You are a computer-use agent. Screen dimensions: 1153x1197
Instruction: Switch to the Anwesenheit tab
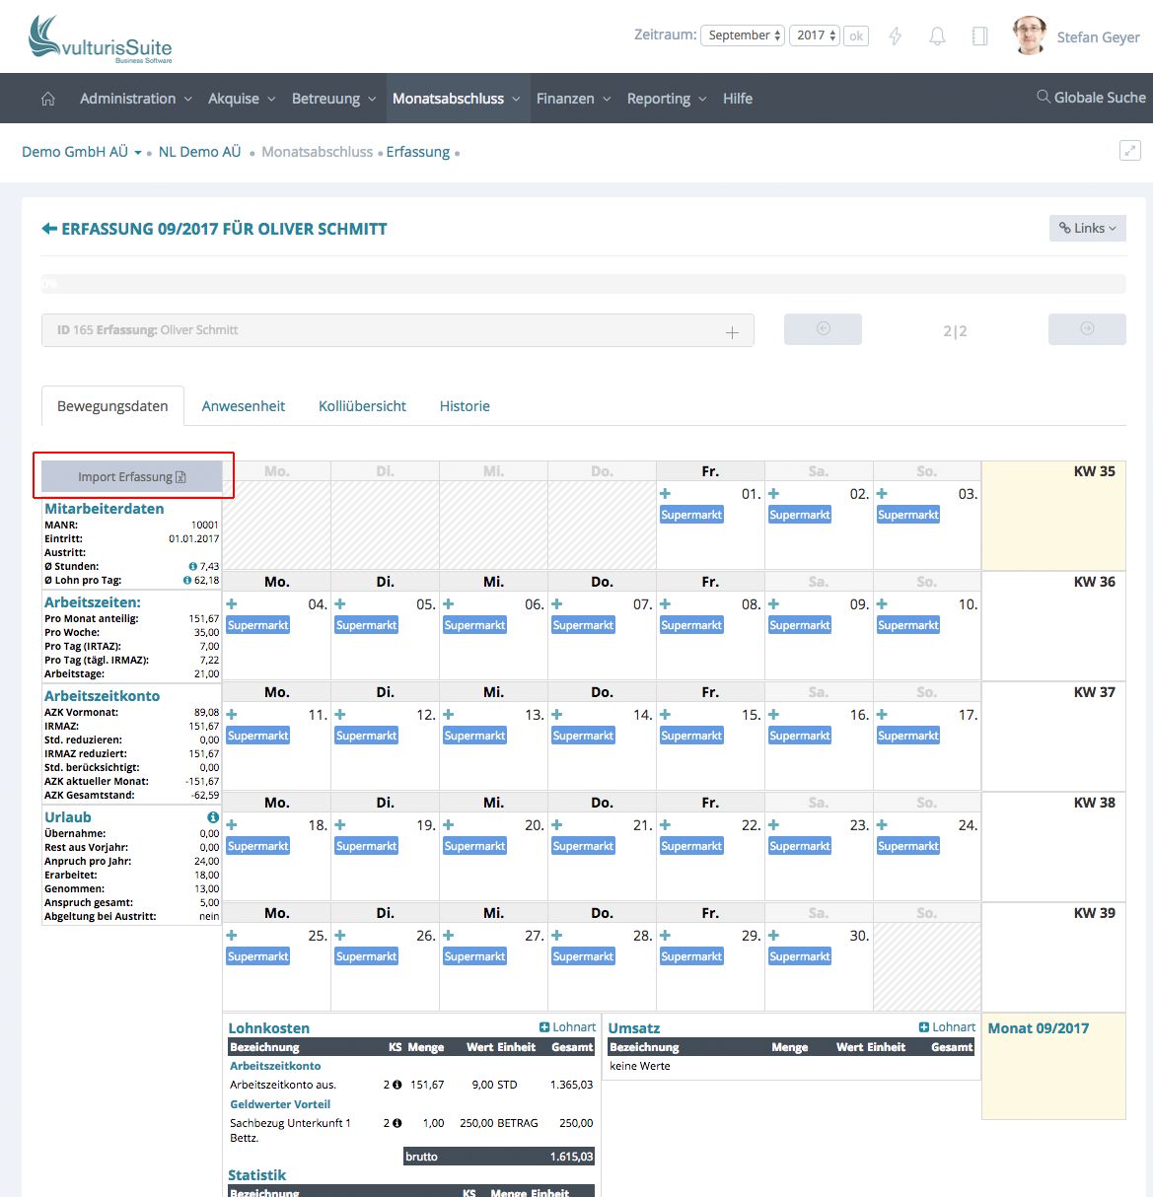[243, 406]
